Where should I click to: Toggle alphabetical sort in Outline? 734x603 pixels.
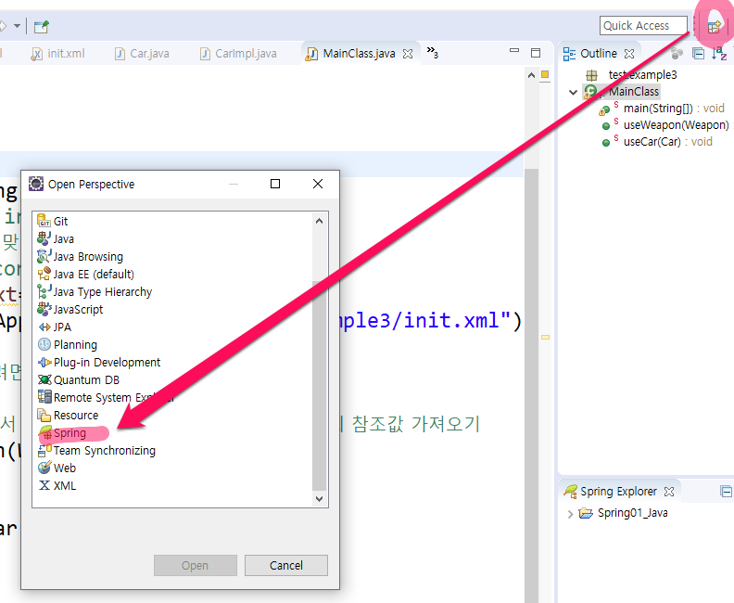pyautogui.click(x=719, y=54)
